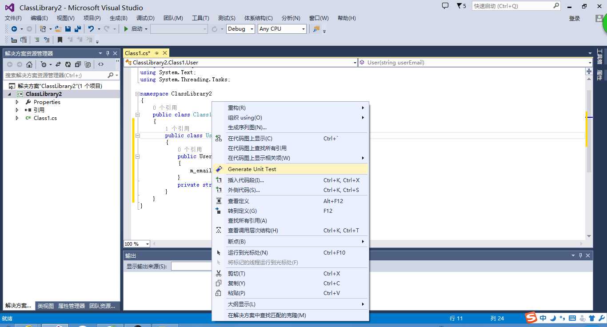Click the Open File toolbar icon

click(x=58, y=29)
